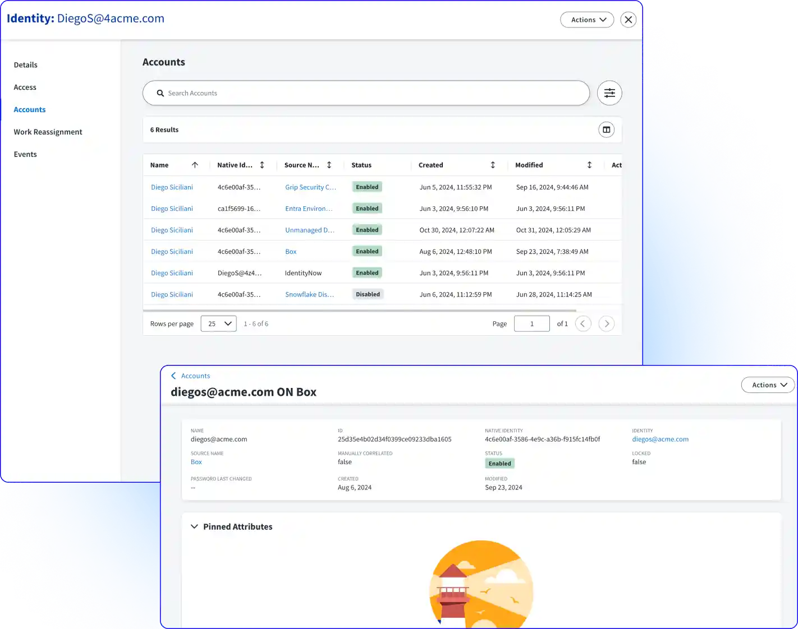Open the Grip Security source link
The height and width of the screenshot is (629, 798).
(x=310, y=187)
